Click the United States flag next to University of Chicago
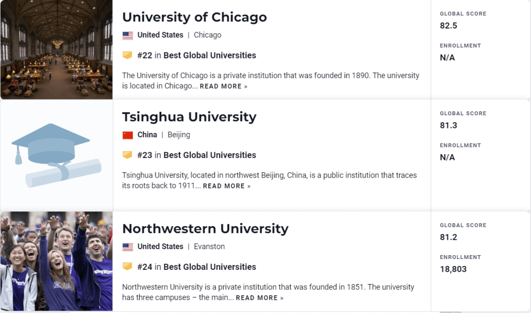 tap(127, 35)
